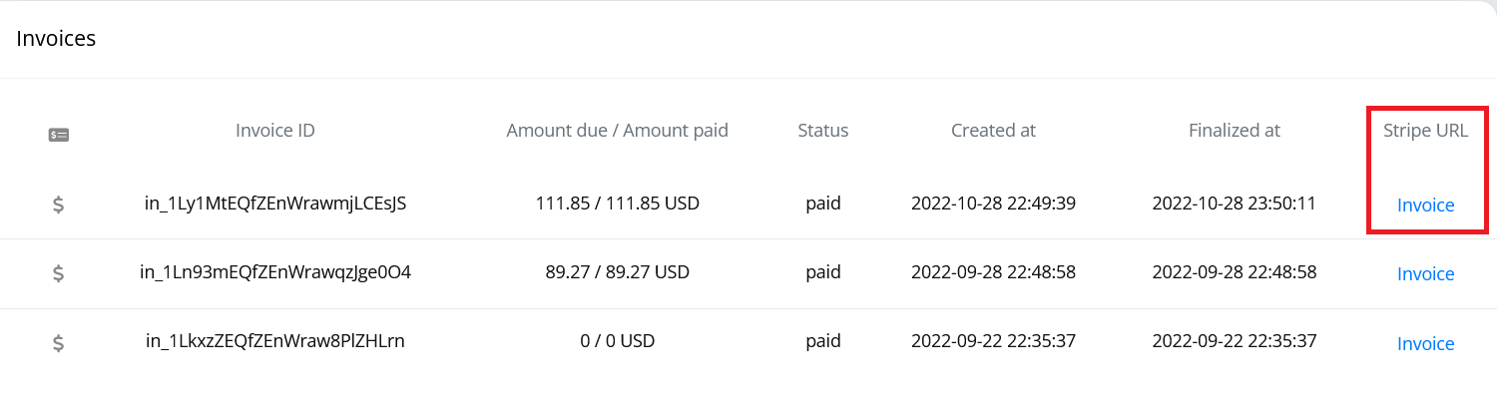Click the 111.85 / 111.85 USD amount
This screenshot has height=416, width=1497.
(x=618, y=204)
